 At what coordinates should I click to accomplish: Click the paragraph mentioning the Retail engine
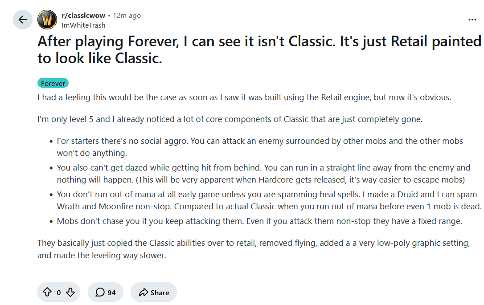(244, 98)
